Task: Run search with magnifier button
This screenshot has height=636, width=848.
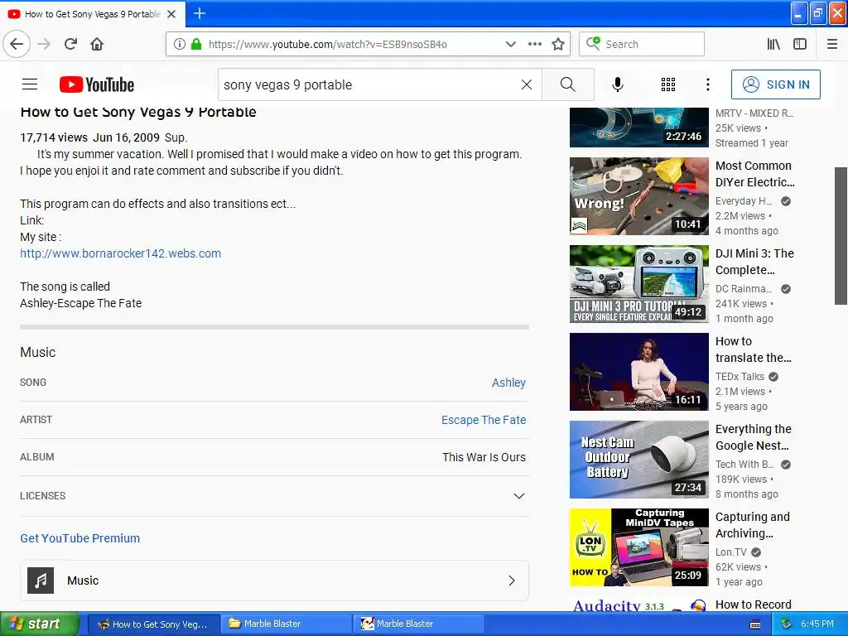Action: point(568,84)
